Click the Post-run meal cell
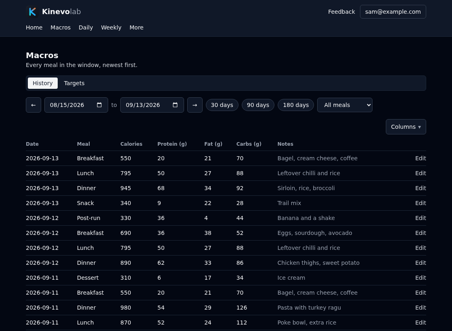Screen dimensions: 452x331 tap(88, 218)
